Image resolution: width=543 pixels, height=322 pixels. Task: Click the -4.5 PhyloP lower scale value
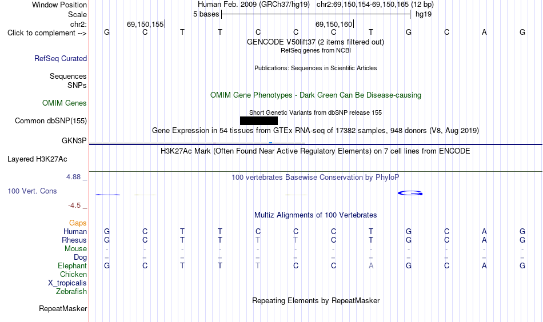coord(74,206)
